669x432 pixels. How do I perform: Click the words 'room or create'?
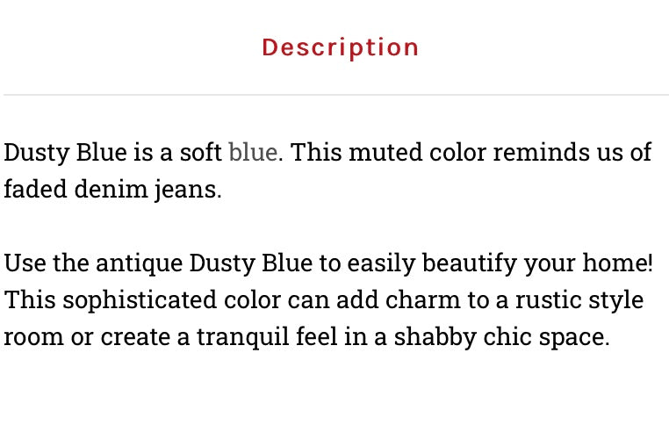pyautogui.click(x=88, y=337)
